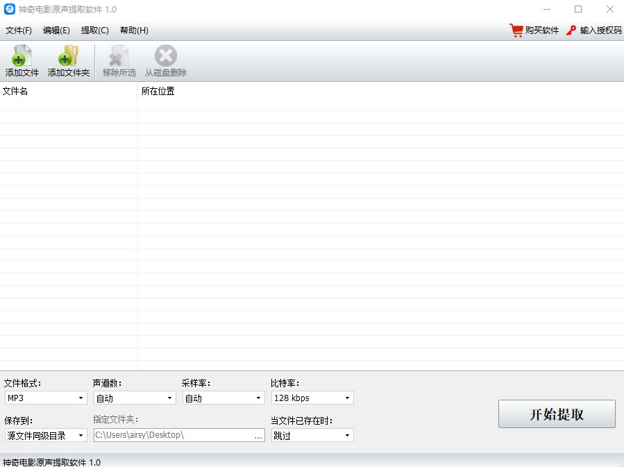Viewport: 624px width, 467px height.
Task: Click the ... folder browse button
Action: pyautogui.click(x=258, y=435)
